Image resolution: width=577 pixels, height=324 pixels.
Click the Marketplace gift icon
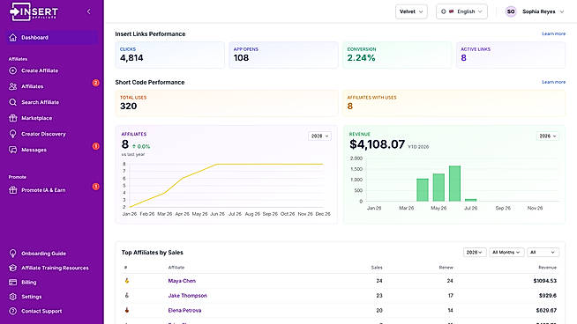13,118
